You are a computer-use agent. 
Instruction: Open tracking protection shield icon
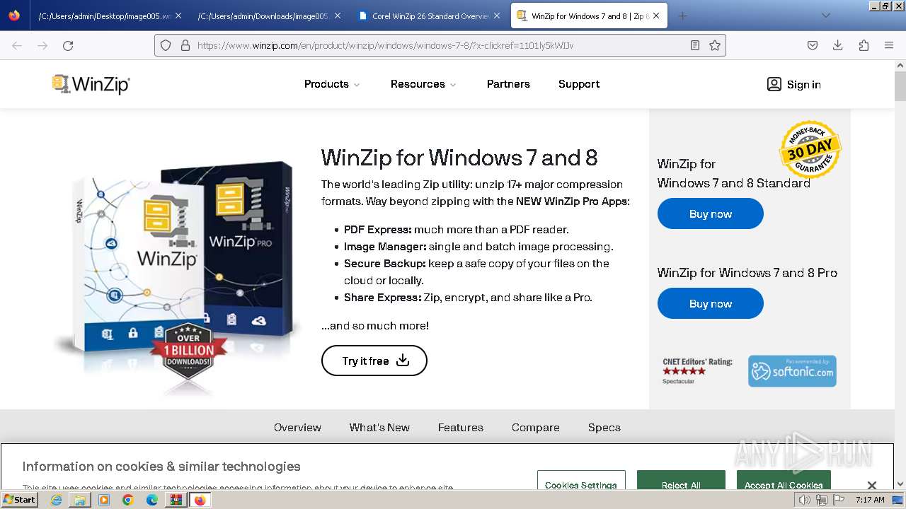tap(166, 45)
